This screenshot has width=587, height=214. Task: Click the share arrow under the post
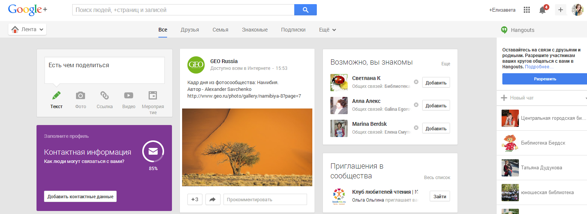click(213, 199)
